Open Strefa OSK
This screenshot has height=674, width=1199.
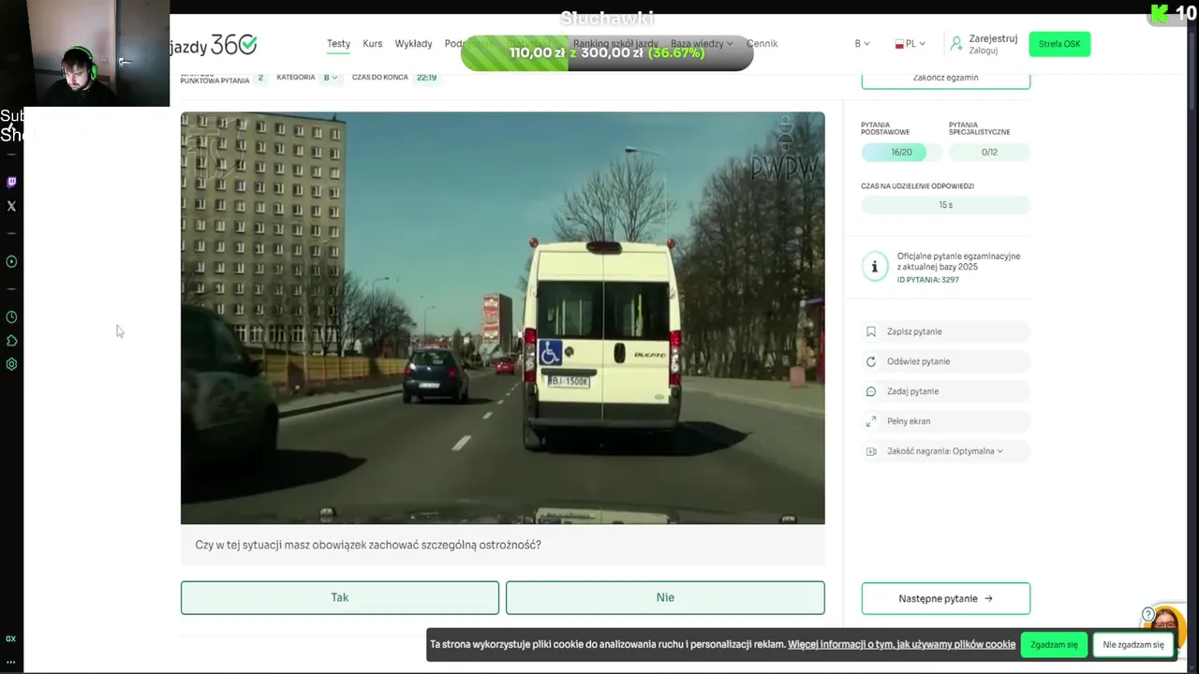pyautogui.click(x=1059, y=44)
